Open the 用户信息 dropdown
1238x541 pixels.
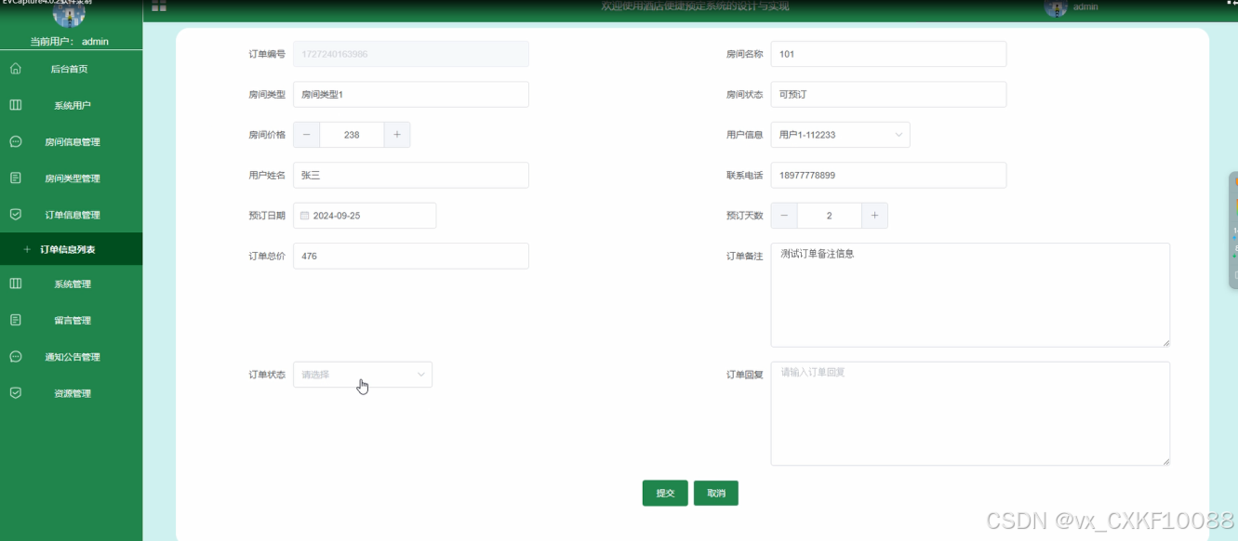840,135
